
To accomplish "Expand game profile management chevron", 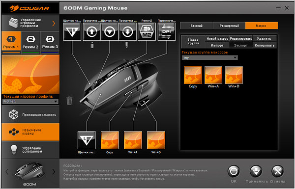I will [54, 23].
